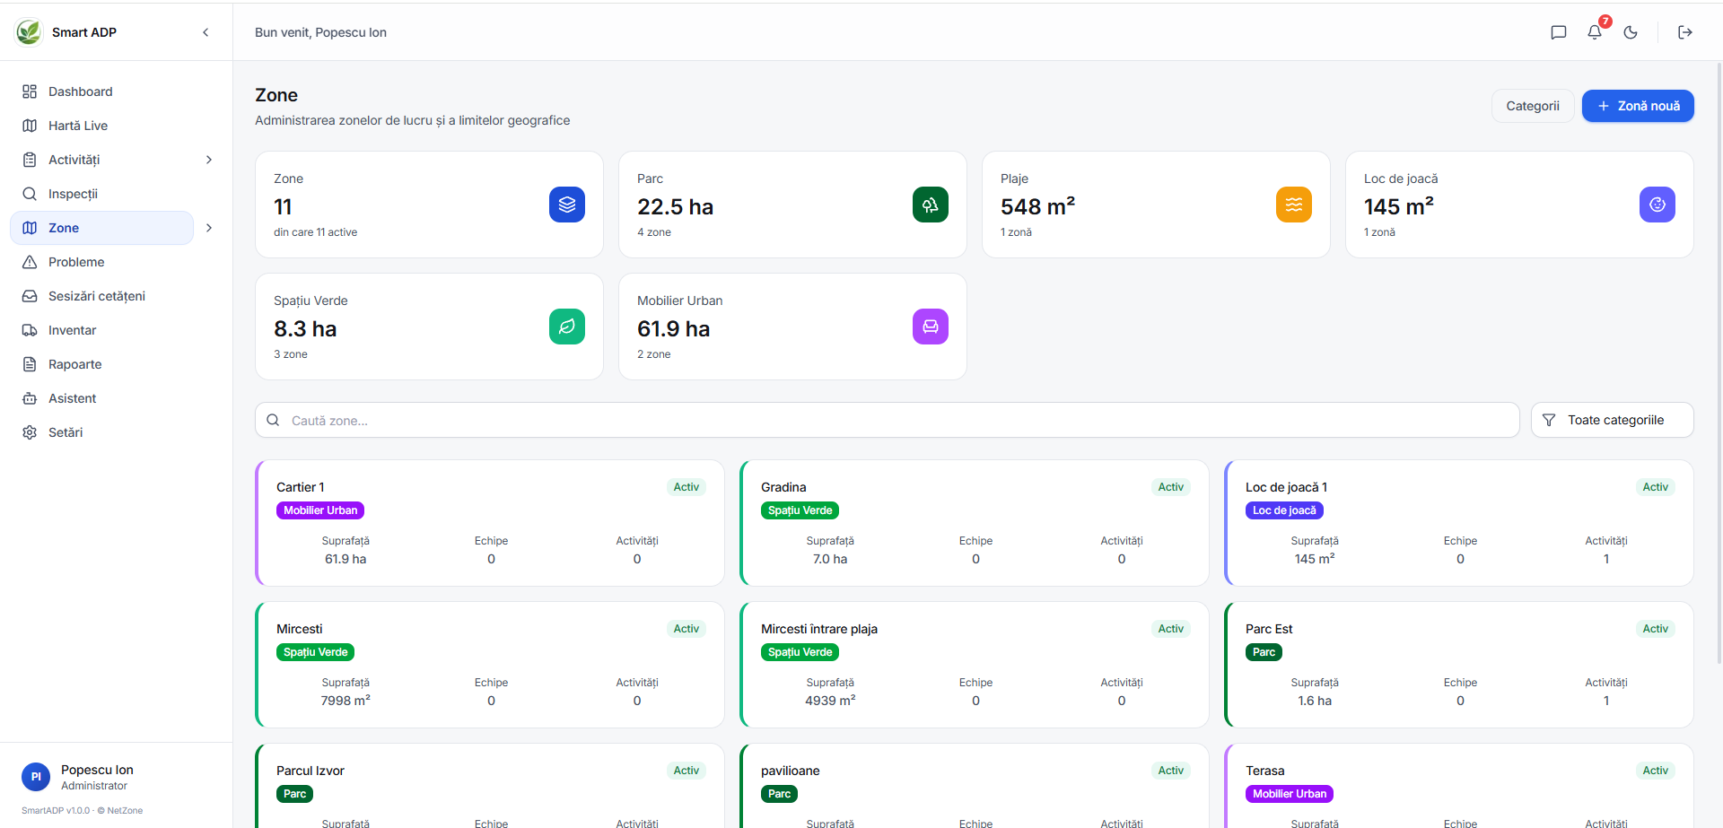The height and width of the screenshot is (828, 1723).
Task: Click the logout icon
Action: pos(1685,32)
